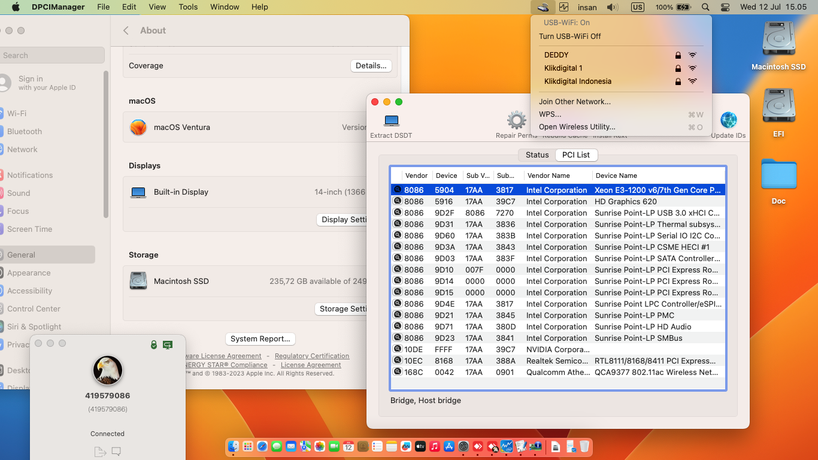Open the Calendar app in the Dock
Image resolution: width=818 pixels, height=460 pixels.
pos(348,446)
